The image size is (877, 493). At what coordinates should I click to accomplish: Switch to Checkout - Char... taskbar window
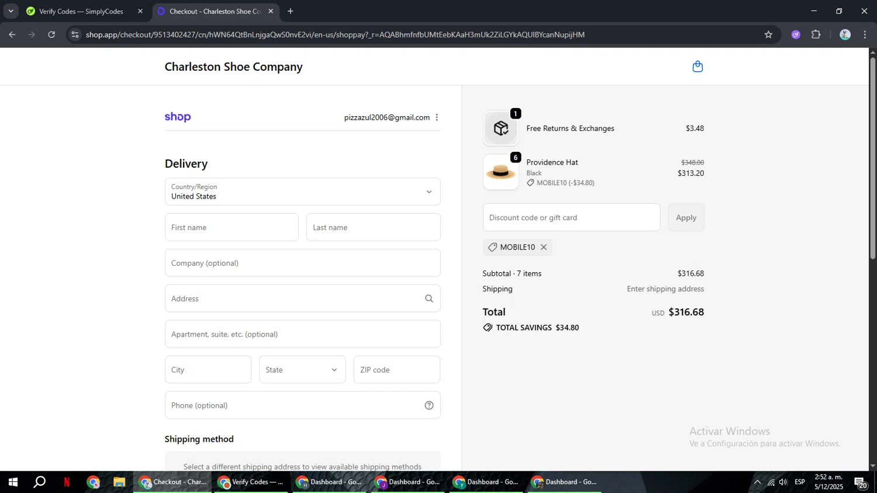click(x=172, y=482)
